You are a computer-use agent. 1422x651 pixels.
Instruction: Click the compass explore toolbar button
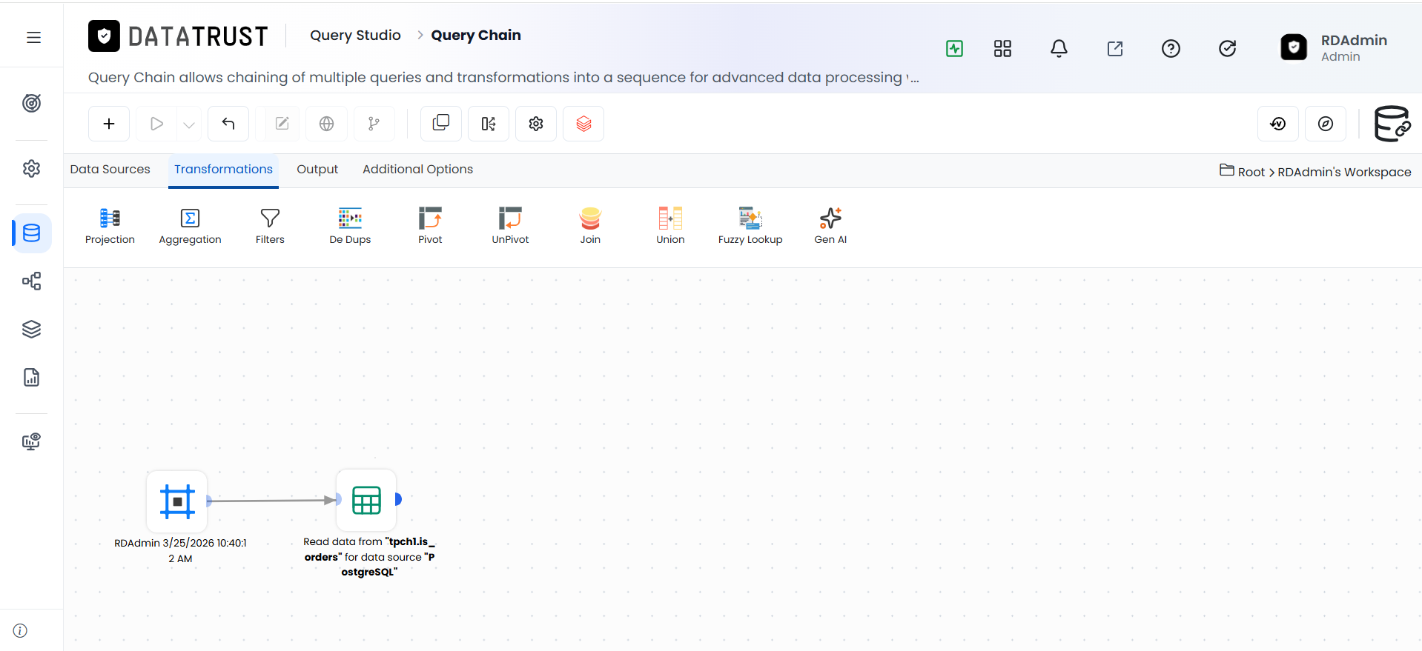(x=1326, y=124)
